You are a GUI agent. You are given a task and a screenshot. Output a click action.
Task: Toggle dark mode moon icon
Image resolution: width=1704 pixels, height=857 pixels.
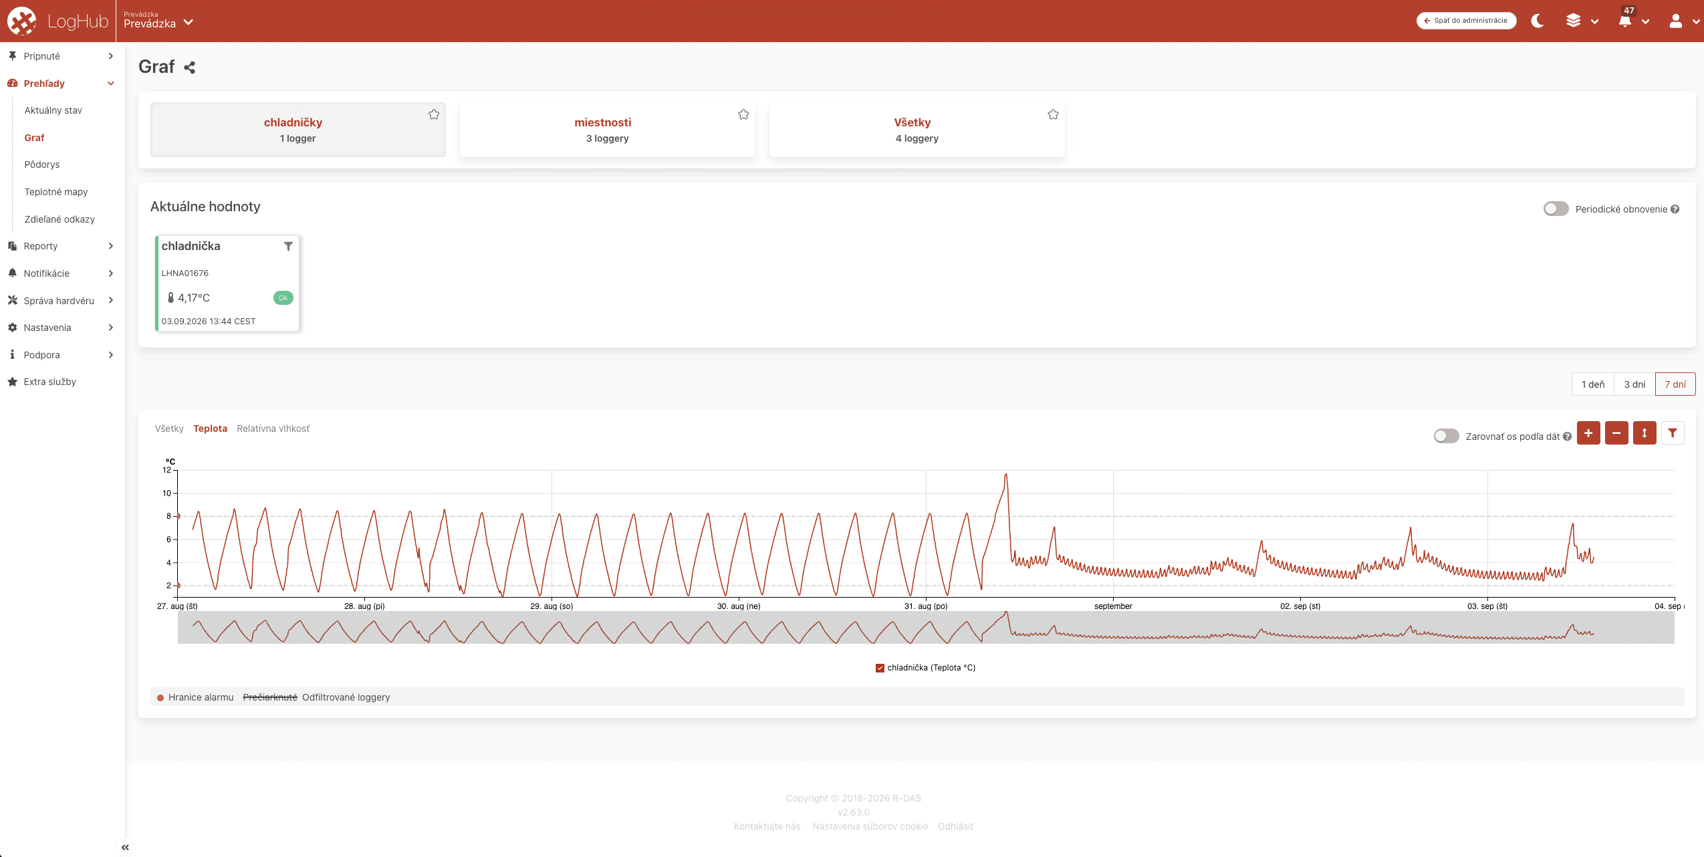tap(1538, 21)
